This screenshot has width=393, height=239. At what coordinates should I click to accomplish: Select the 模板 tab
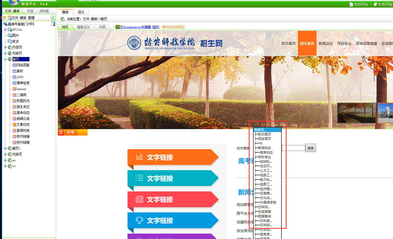pos(65,12)
